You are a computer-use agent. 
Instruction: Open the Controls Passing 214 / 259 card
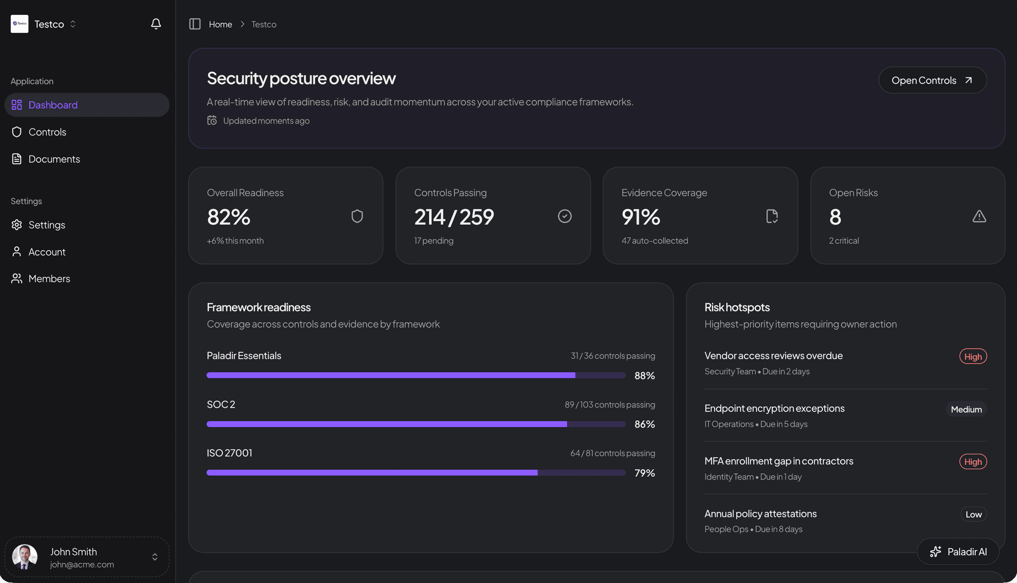pyautogui.click(x=493, y=216)
